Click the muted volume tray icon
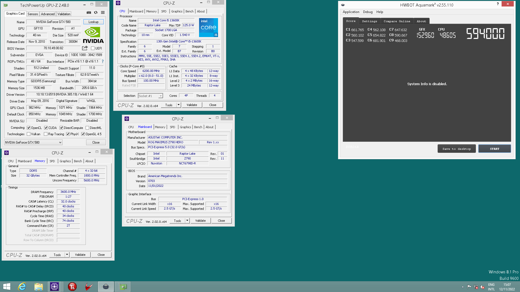 pos(482,287)
